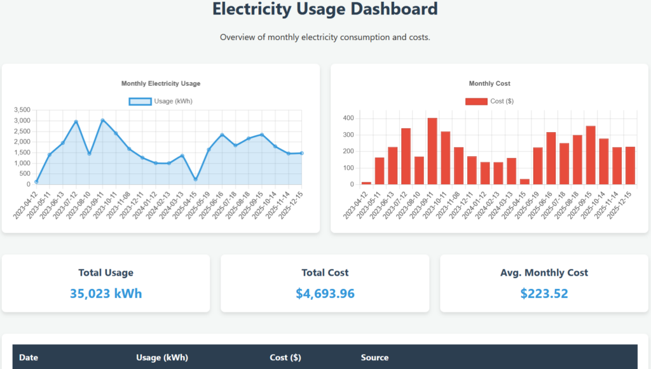Click the blue Usage legend color box
This screenshot has width=651, height=369.
click(x=140, y=101)
